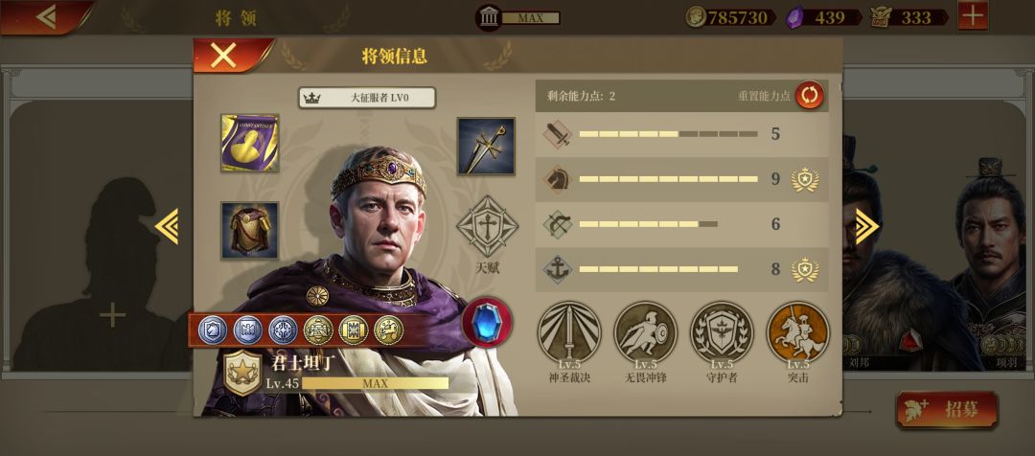Click the empty general slot plus silhouette
Image resolution: width=1035 pixels, height=456 pixels.
coord(112,315)
